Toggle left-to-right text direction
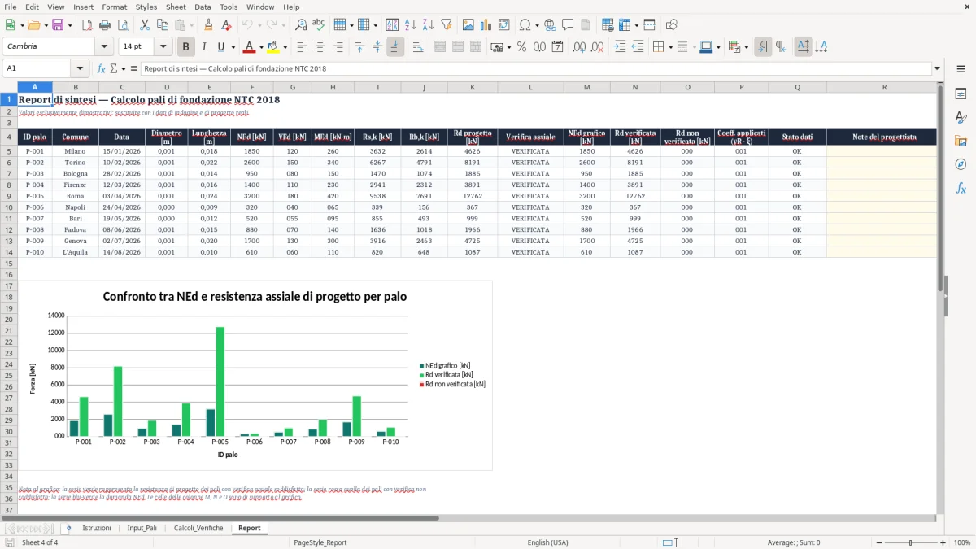The height and width of the screenshot is (549, 976). coord(763,47)
